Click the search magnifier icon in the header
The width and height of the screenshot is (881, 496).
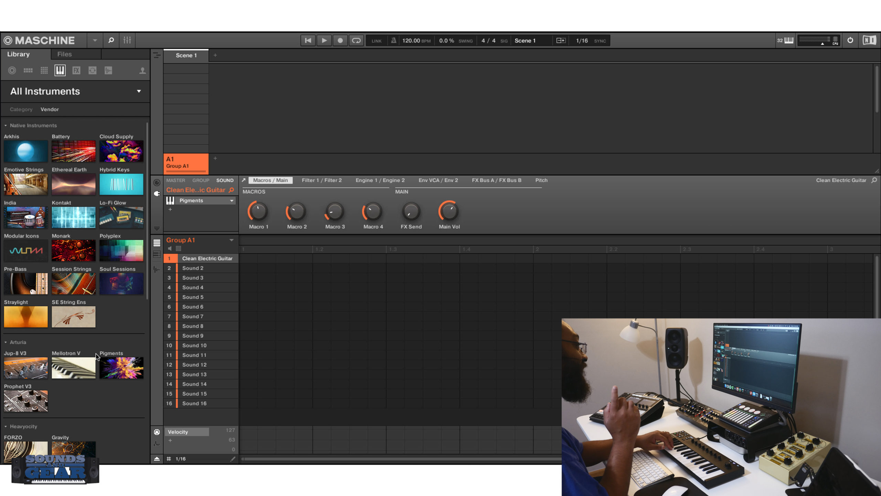[111, 40]
